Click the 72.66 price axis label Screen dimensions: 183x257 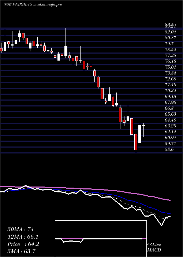[170, 79]
